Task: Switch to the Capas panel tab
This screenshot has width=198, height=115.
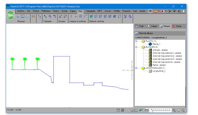Action: tap(152, 26)
